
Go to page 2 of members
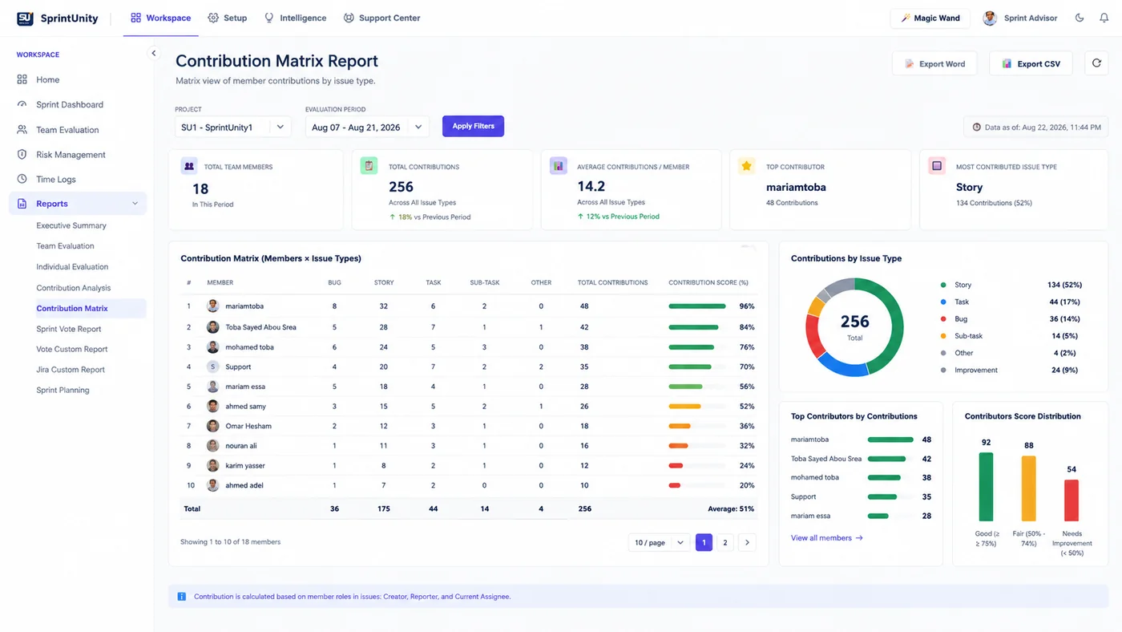(725, 543)
